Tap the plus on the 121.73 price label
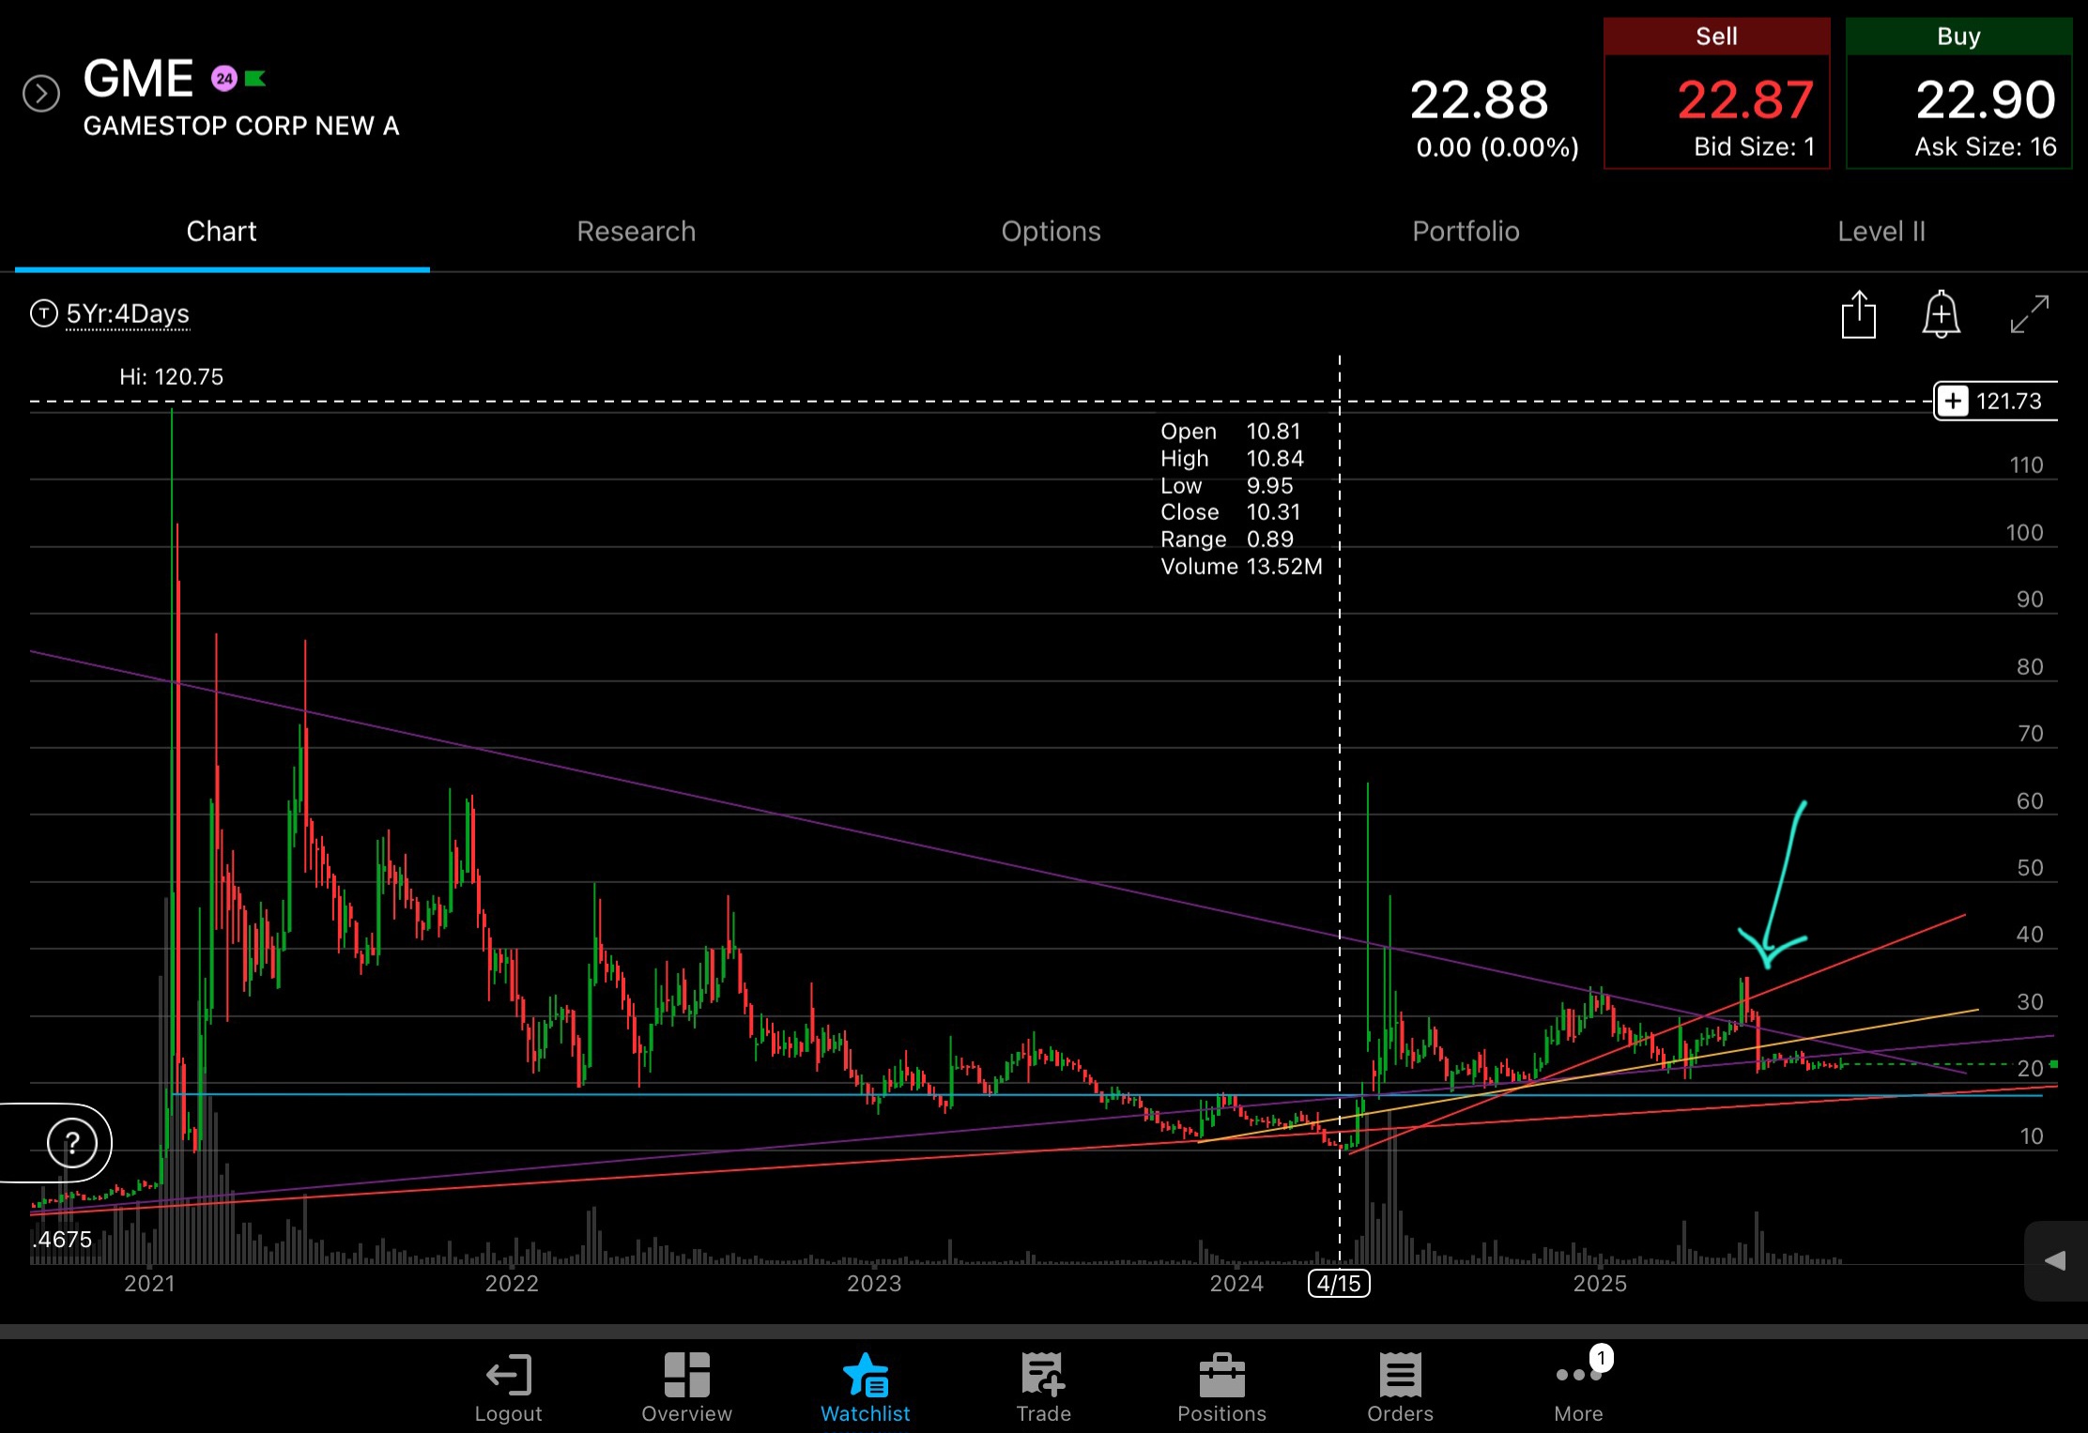Viewport: 2088px width, 1433px height. [x=1953, y=402]
